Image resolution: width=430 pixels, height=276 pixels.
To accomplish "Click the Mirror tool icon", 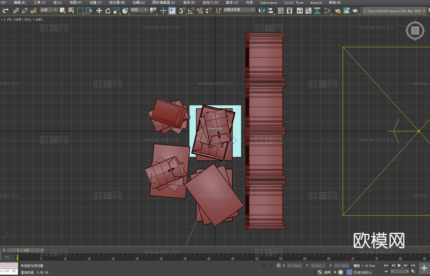I will pos(262,11).
